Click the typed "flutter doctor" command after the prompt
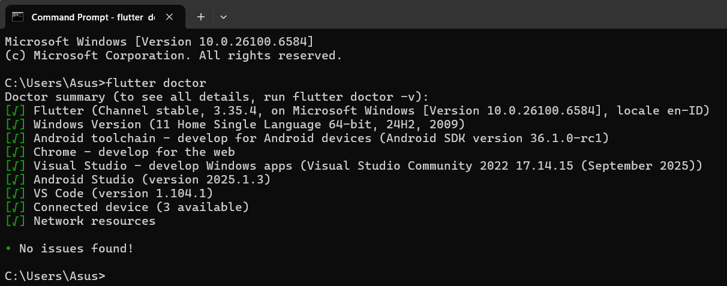The width and height of the screenshot is (727, 286). coord(156,83)
